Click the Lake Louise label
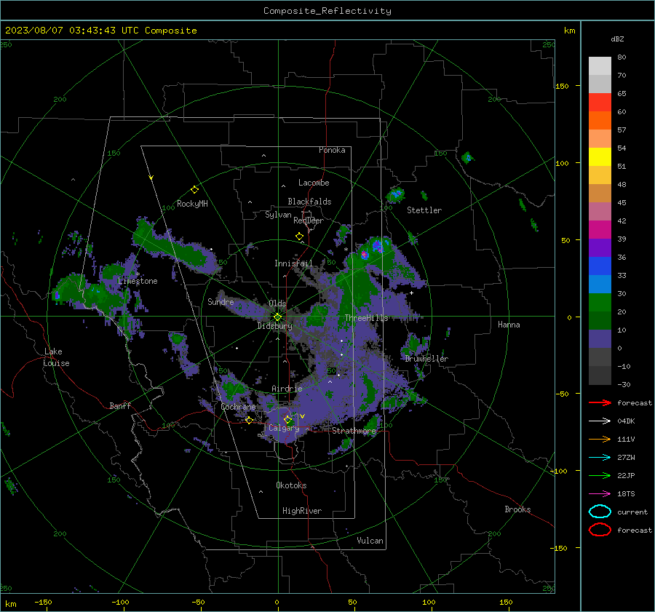Image resolution: width=655 pixels, height=612 pixels. point(56,357)
